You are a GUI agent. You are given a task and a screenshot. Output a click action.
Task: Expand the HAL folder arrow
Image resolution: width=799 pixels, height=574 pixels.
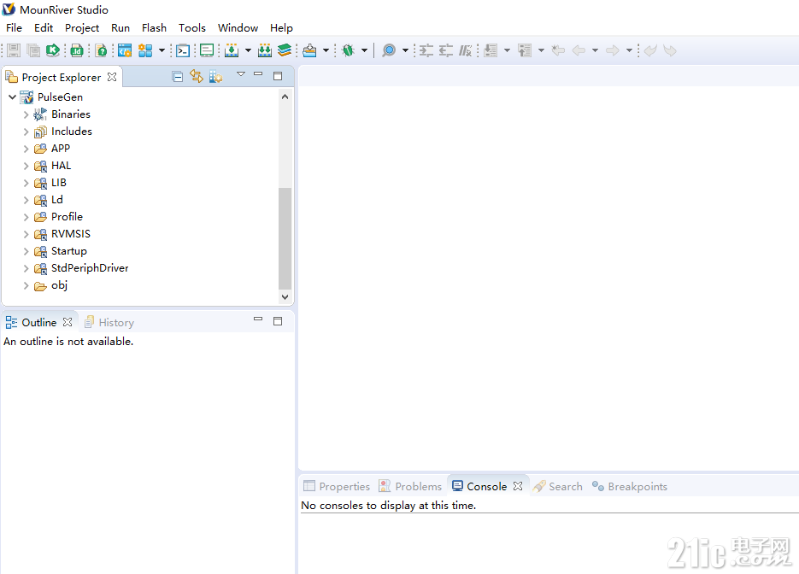point(26,166)
